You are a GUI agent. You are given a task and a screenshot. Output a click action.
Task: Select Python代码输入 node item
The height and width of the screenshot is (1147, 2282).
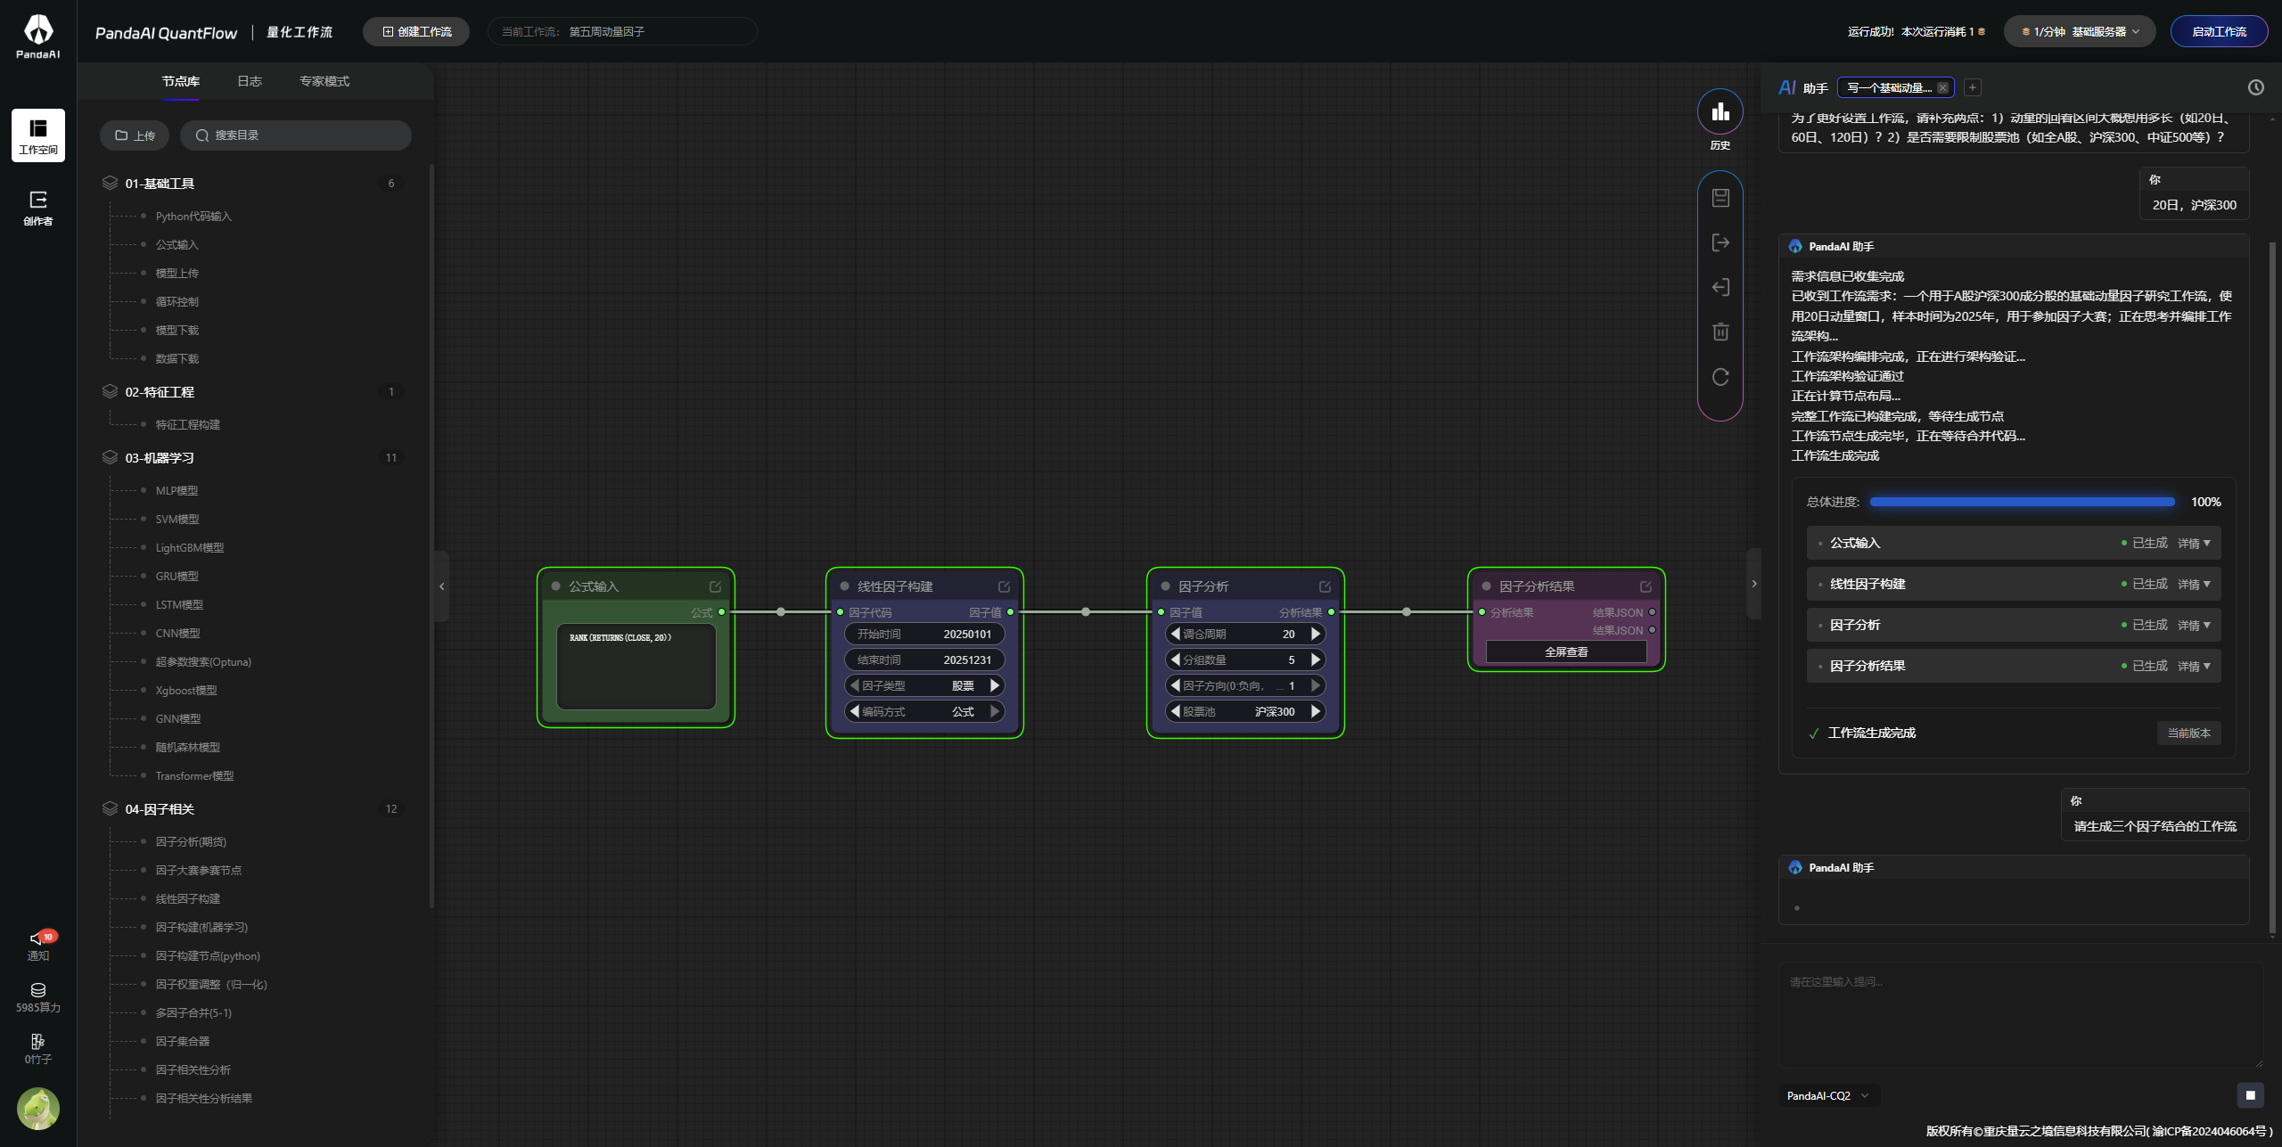point(193,217)
